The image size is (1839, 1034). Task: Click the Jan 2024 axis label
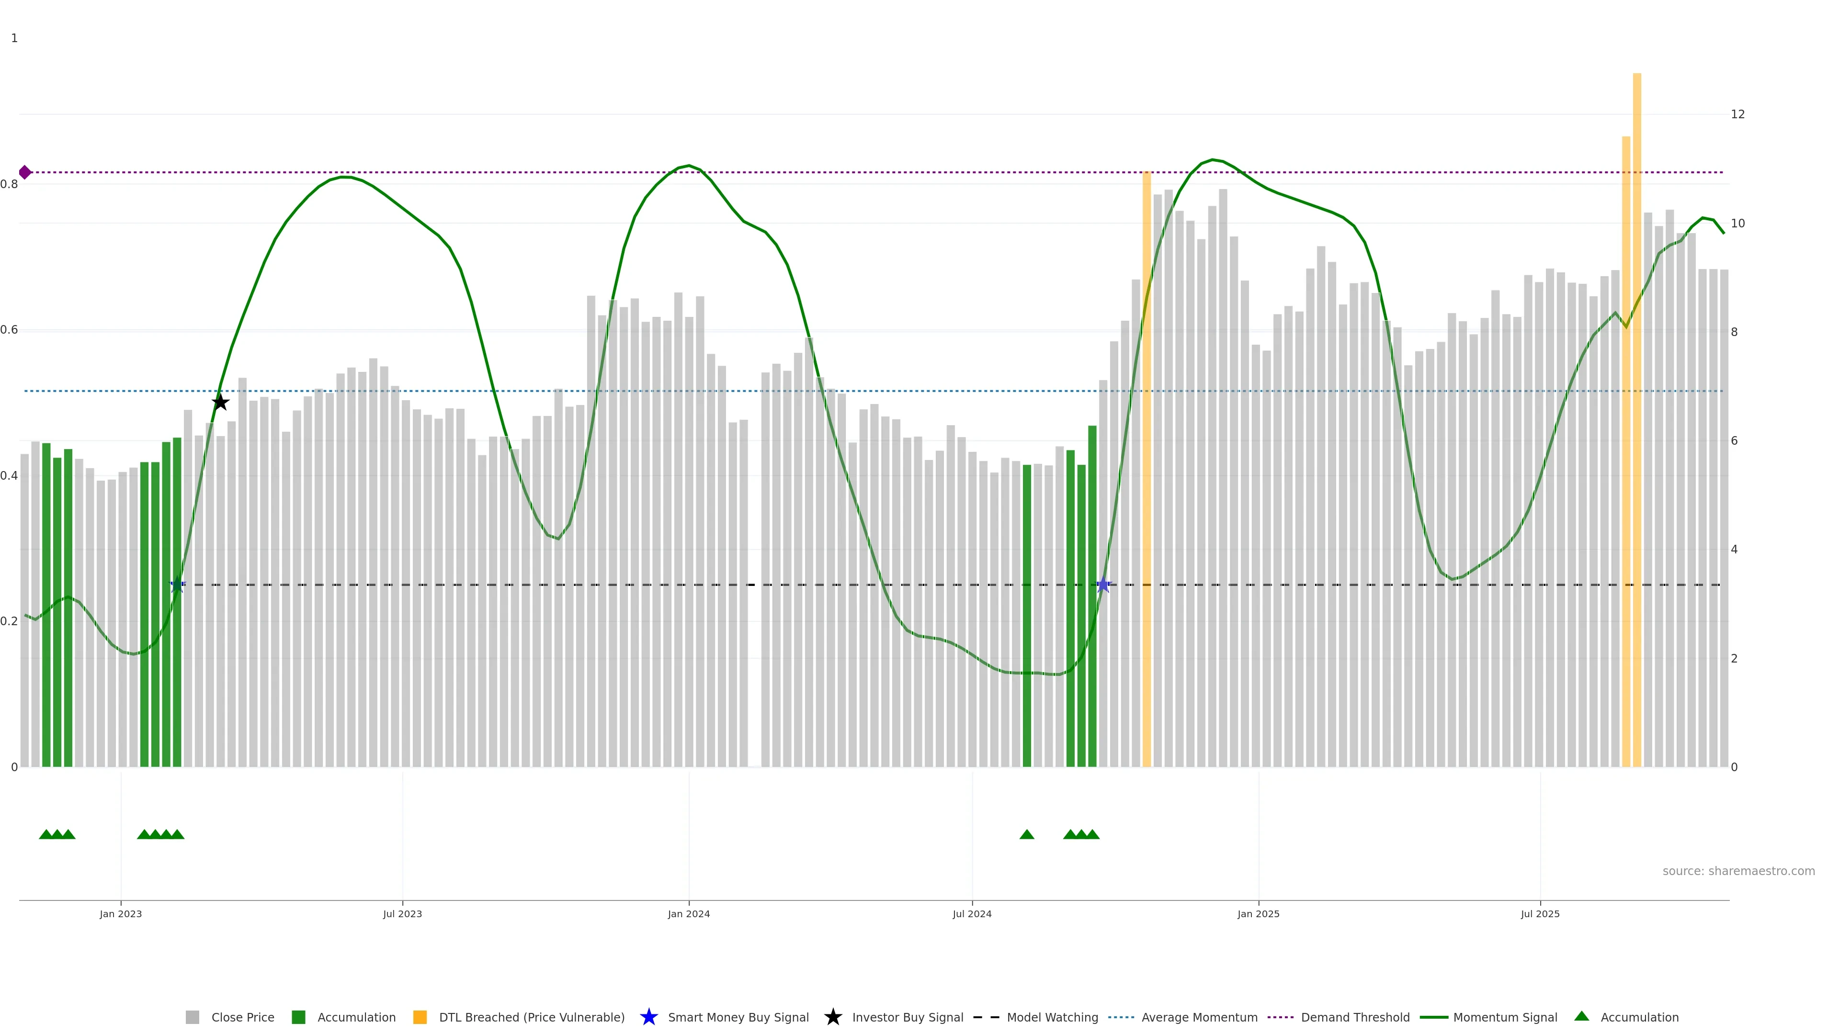(688, 914)
